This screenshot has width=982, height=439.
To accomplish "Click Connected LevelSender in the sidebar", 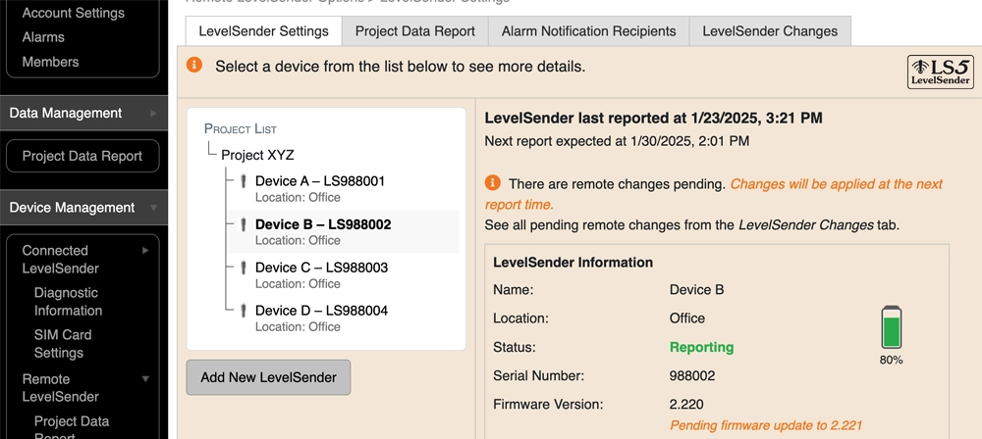I will tap(60, 260).
